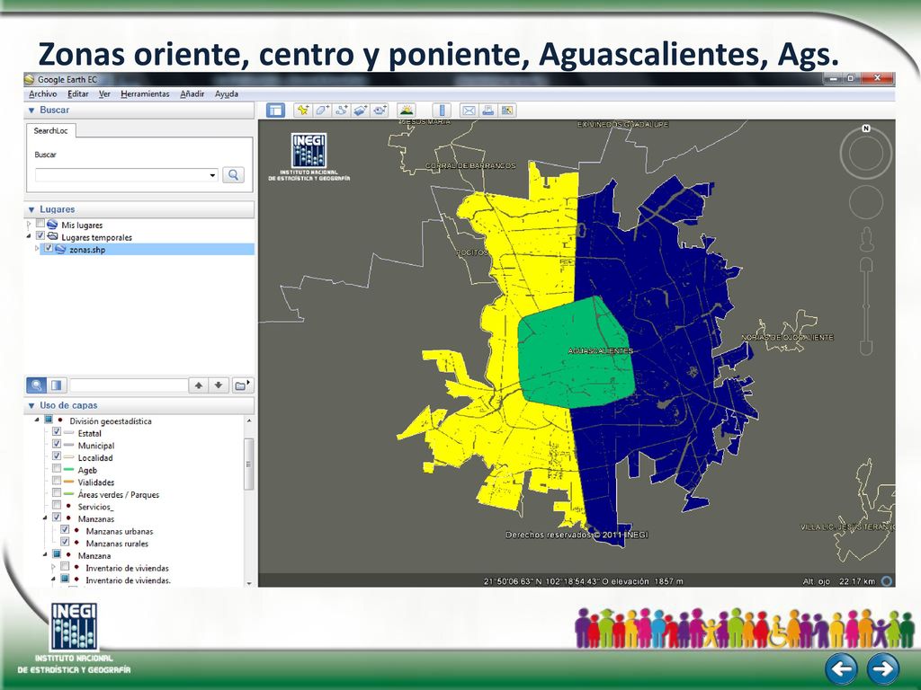Collapse the Lugares temporales tree node
Image resolution: width=921 pixels, height=690 pixels.
(29, 236)
